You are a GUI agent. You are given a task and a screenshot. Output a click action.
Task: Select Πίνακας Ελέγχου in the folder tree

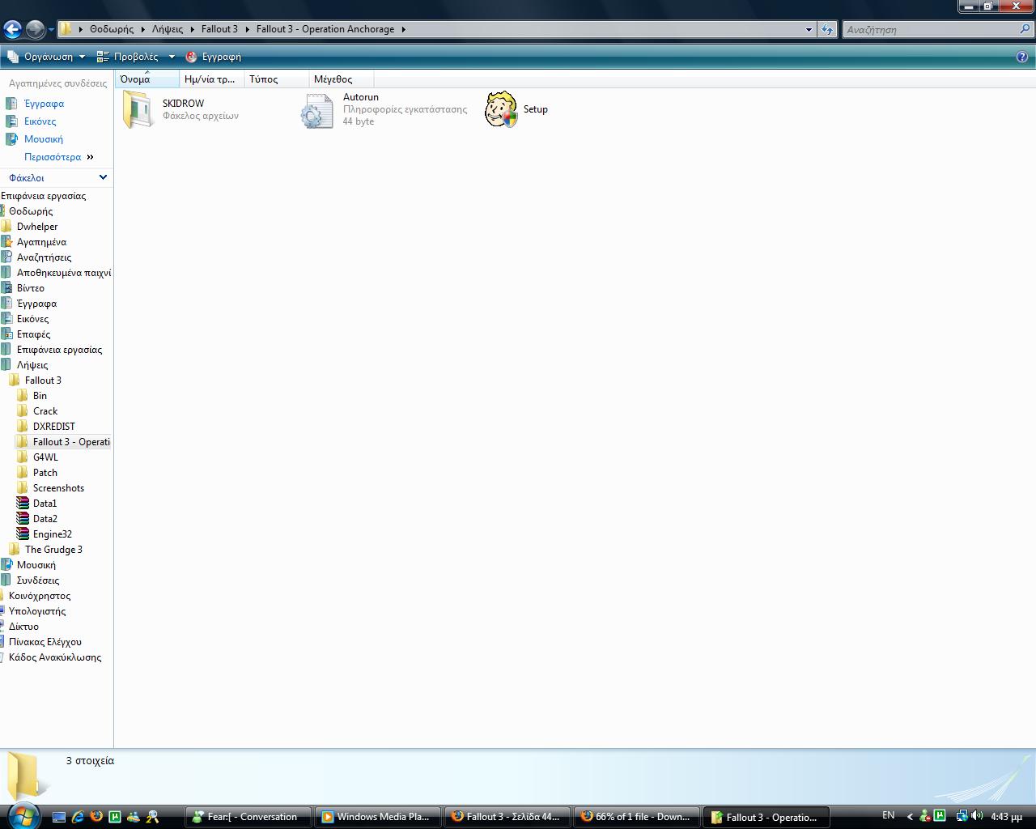[x=45, y=642]
